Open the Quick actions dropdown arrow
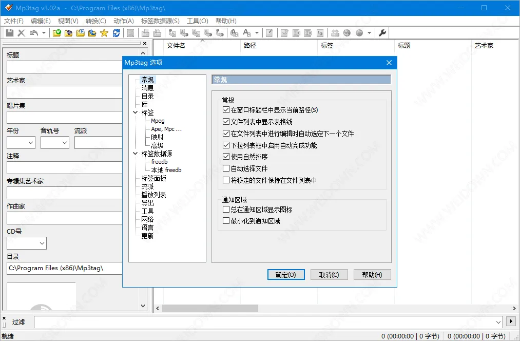Screen dimensions: 520x341 257,33
